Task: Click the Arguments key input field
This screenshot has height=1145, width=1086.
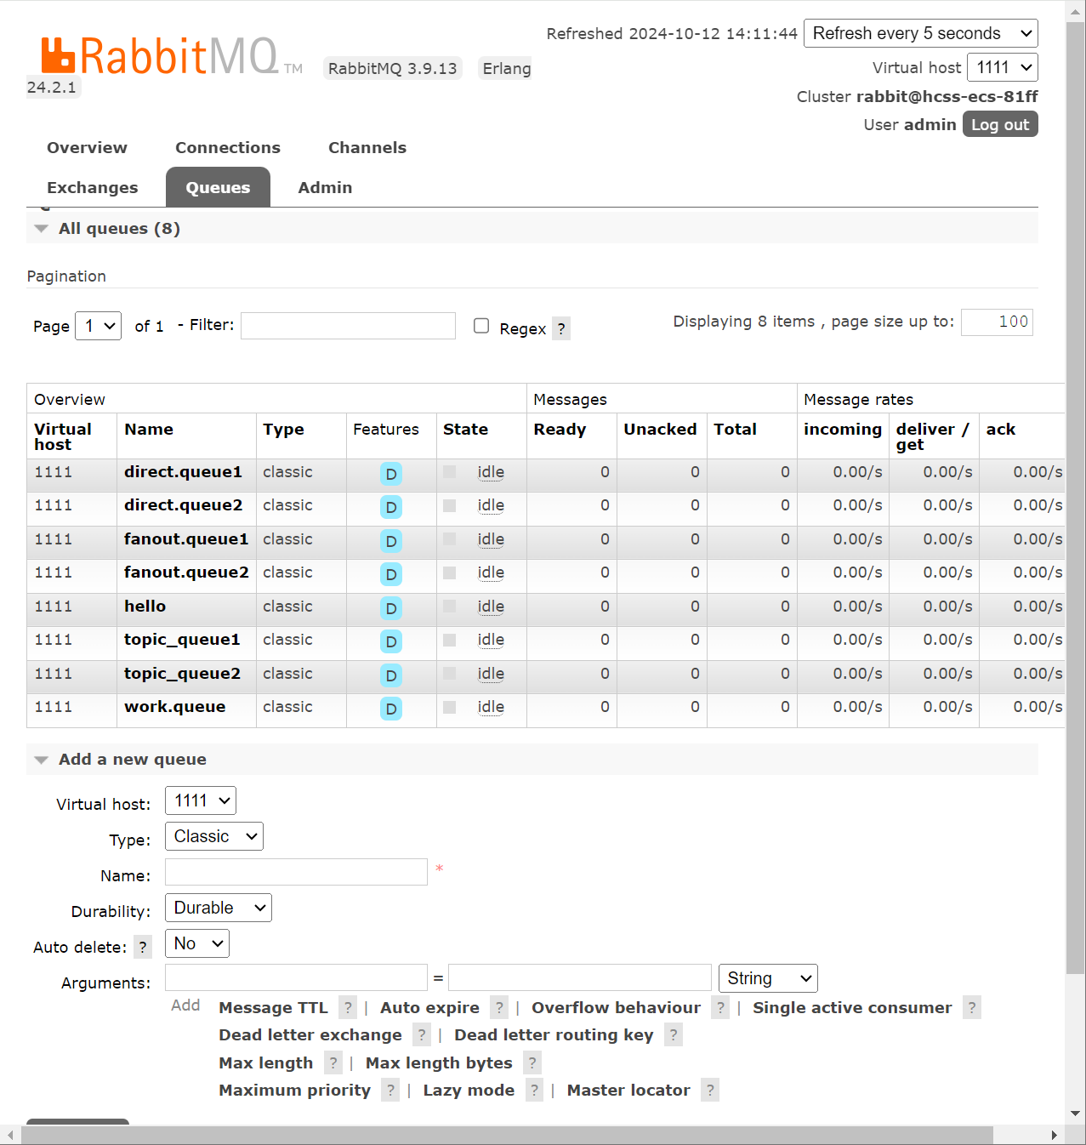Action: coord(296,977)
